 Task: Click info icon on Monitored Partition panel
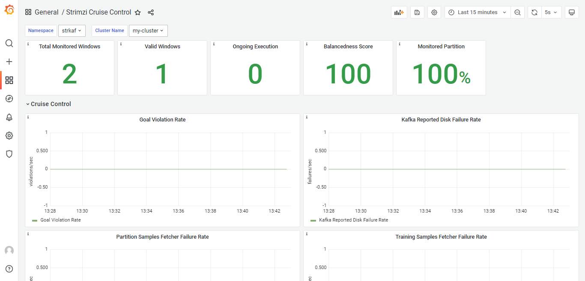(x=400, y=44)
